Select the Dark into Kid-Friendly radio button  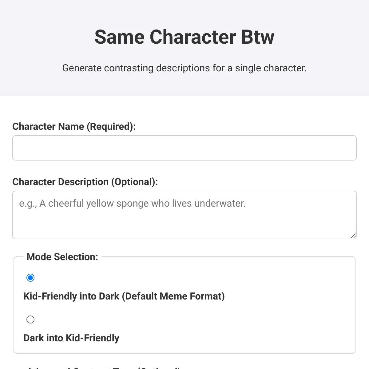pos(30,319)
